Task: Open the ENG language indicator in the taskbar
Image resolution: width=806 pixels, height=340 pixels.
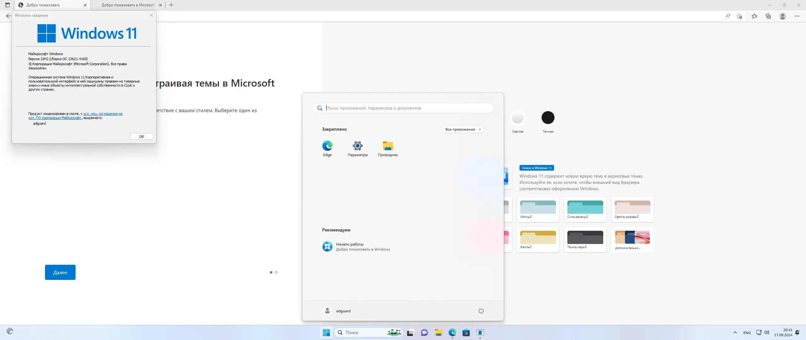Action: point(747,332)
